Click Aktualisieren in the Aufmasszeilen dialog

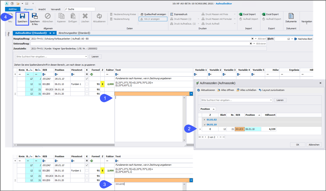[206, 90]
